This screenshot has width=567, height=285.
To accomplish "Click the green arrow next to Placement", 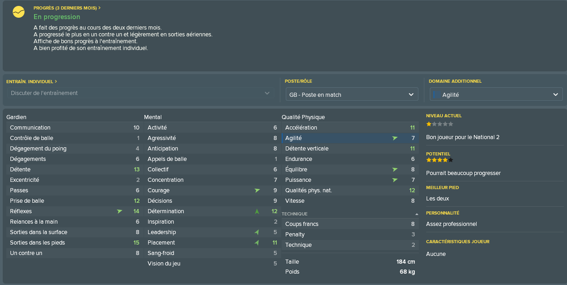I will point(257,243).
